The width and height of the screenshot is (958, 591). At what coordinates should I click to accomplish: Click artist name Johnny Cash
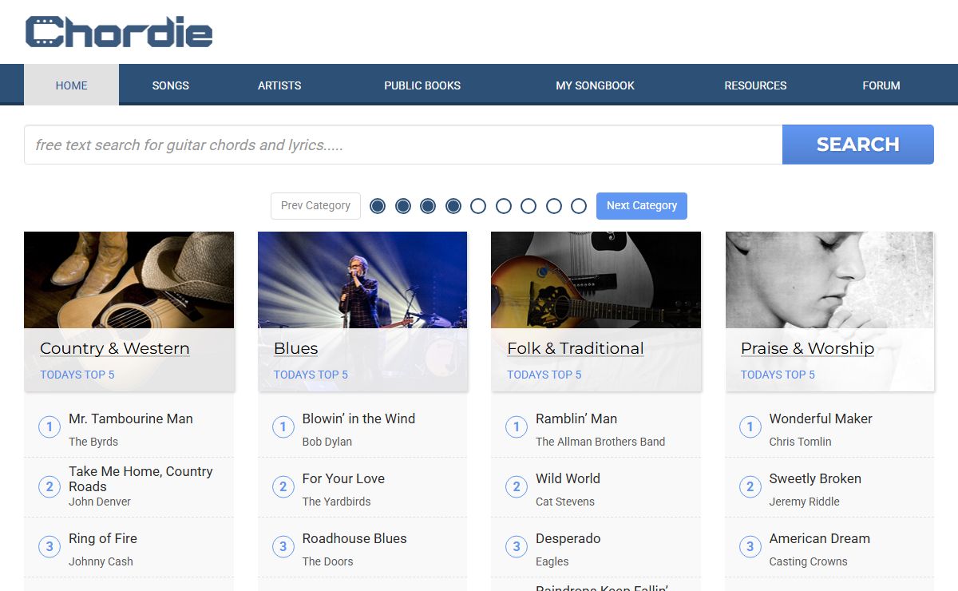101,561
